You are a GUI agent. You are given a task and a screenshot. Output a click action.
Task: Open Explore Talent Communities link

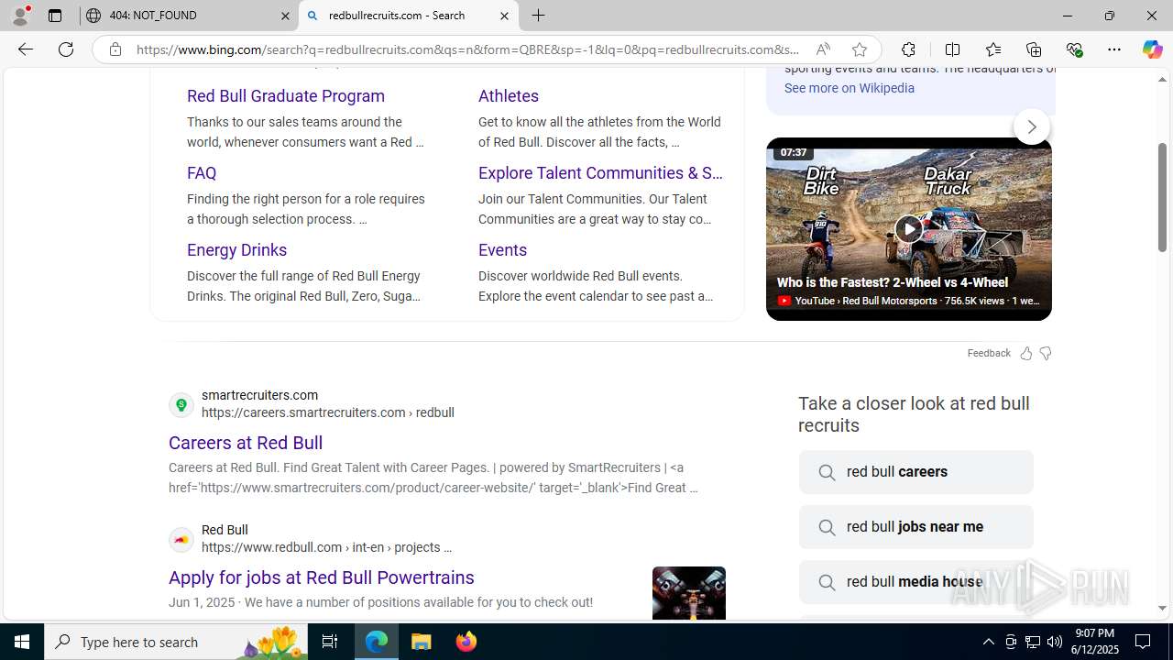click(x=600, y=173)
